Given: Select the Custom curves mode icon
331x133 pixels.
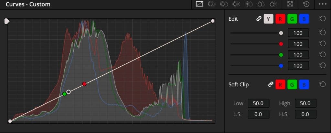Looking at the screenshot, I should coord(199,4).
